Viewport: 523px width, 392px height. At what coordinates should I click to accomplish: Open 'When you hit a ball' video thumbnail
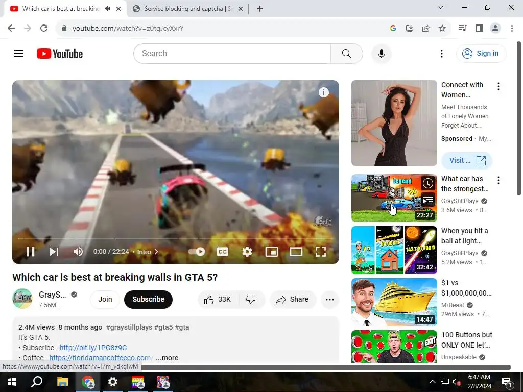coord(394,250)
